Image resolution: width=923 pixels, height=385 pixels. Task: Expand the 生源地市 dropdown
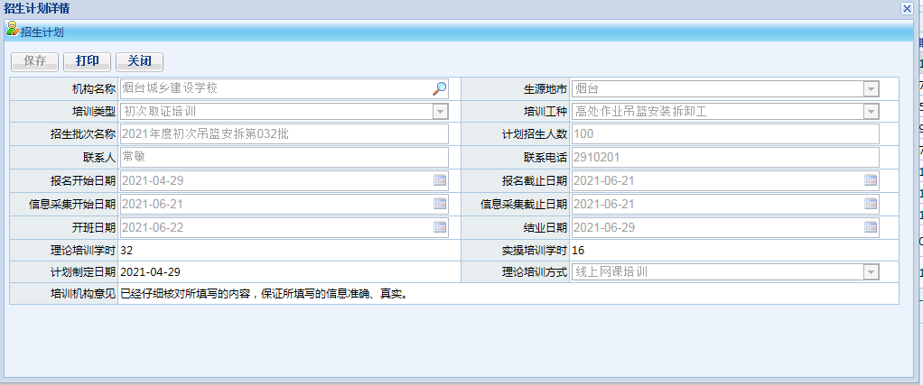[x=871, y=88]
